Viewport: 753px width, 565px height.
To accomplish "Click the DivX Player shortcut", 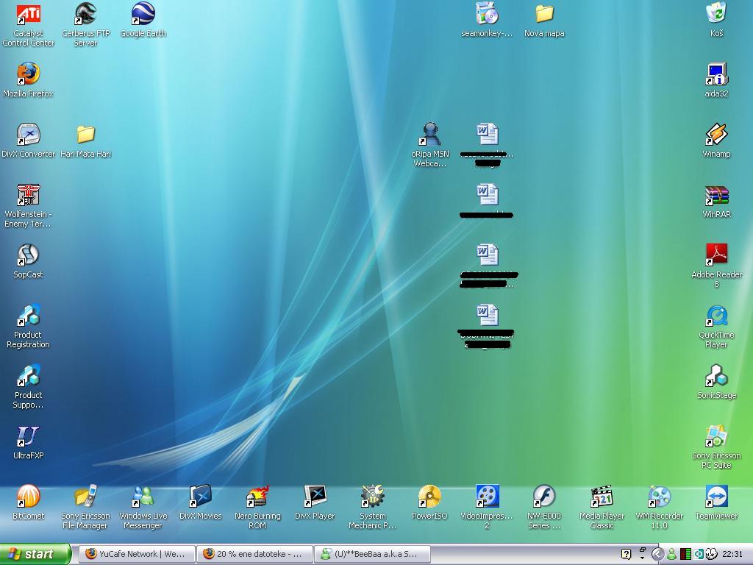I will click(x=315, y=497).
